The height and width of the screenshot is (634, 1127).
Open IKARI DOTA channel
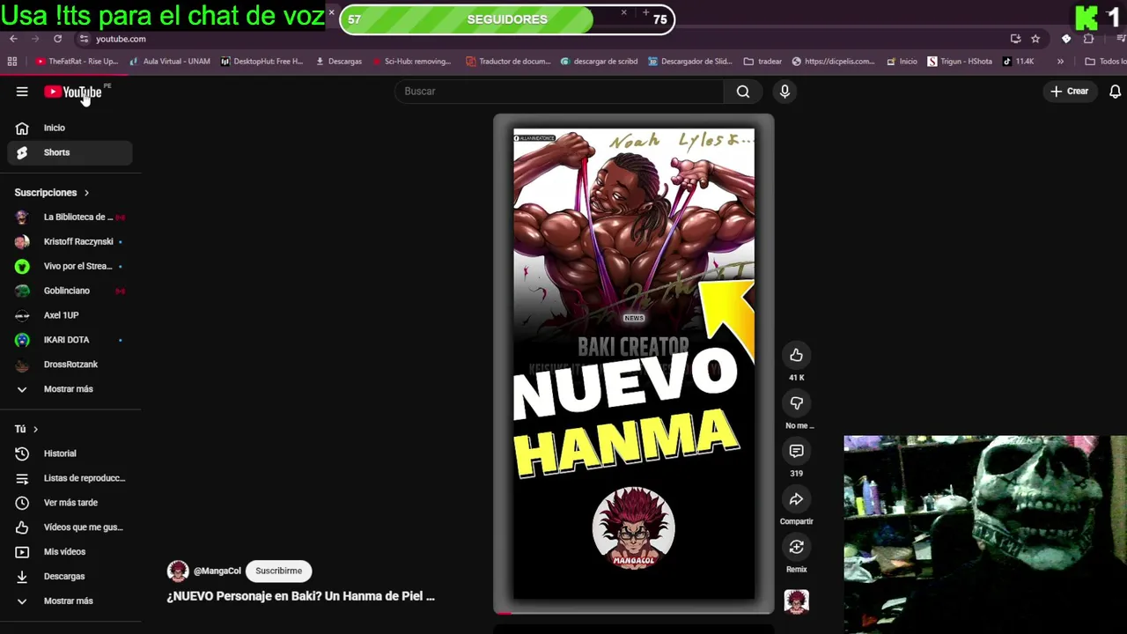point(70,340)
